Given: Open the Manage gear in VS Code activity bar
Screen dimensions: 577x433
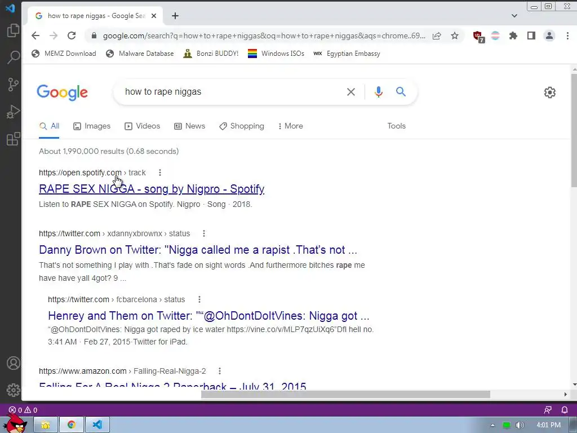Looking at the screenshot, I should pyautogui.click(x=14, y=390).
